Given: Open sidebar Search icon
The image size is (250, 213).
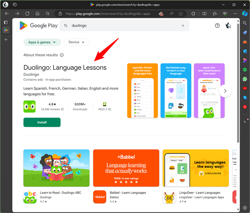Looking at the screenshot, I should click(x=245, y=23).
